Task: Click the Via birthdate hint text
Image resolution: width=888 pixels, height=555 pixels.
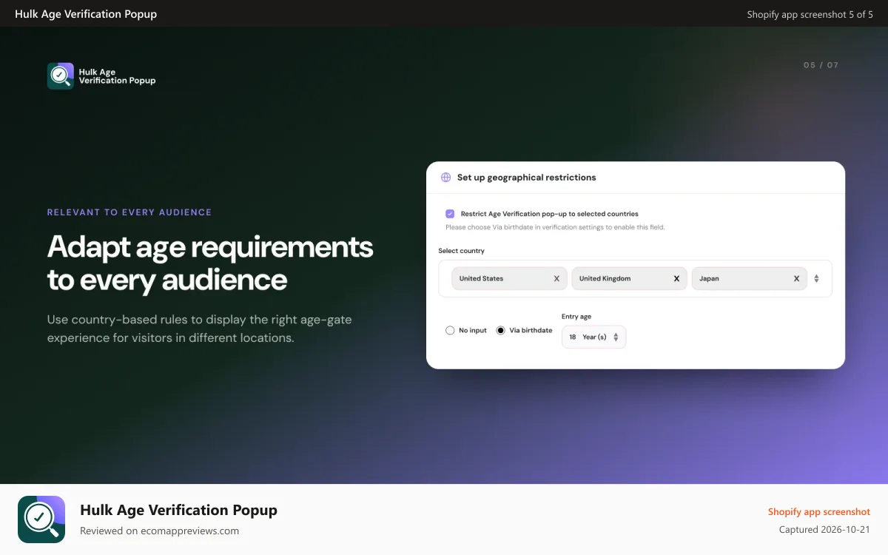Action: point(555,227)
